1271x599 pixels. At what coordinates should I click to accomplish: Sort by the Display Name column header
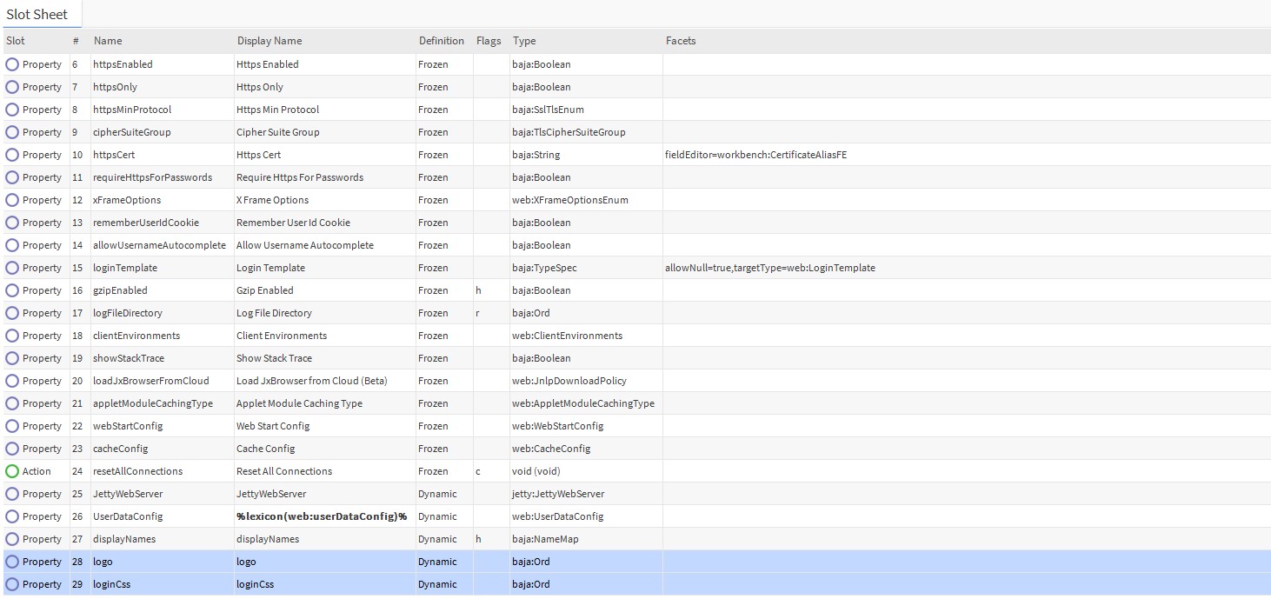(270, 41)
